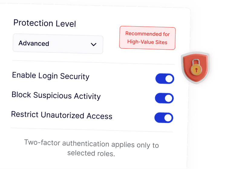Click the Enable Login Security label
This screenshot has width=226, height=169.
51,76
